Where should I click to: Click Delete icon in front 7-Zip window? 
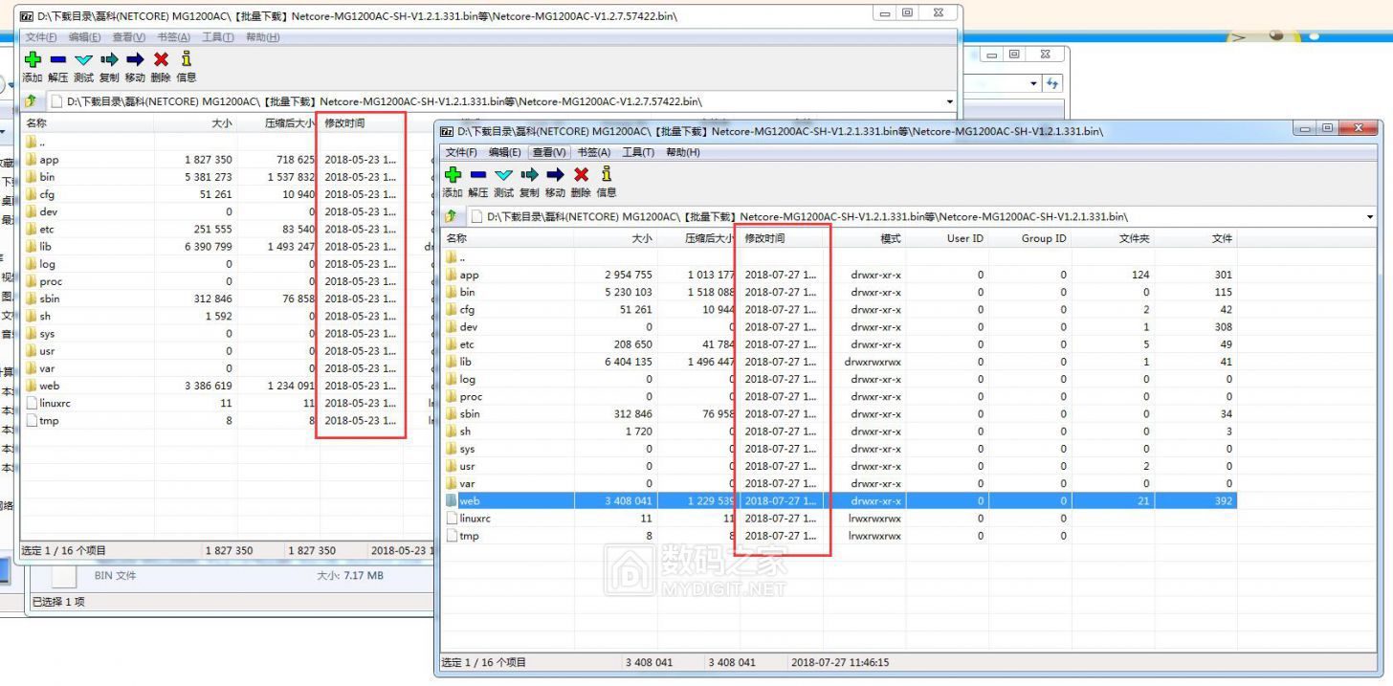click(x=581, y=174)
